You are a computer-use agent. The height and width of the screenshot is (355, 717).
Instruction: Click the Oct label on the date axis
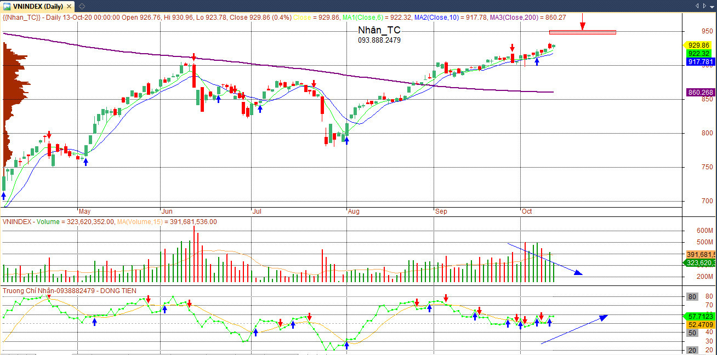pyautogui.click(x=527, y=211)
